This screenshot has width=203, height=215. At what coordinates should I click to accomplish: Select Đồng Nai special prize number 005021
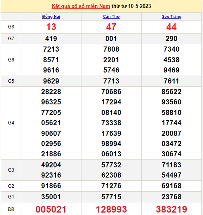(x=51, y=209)
